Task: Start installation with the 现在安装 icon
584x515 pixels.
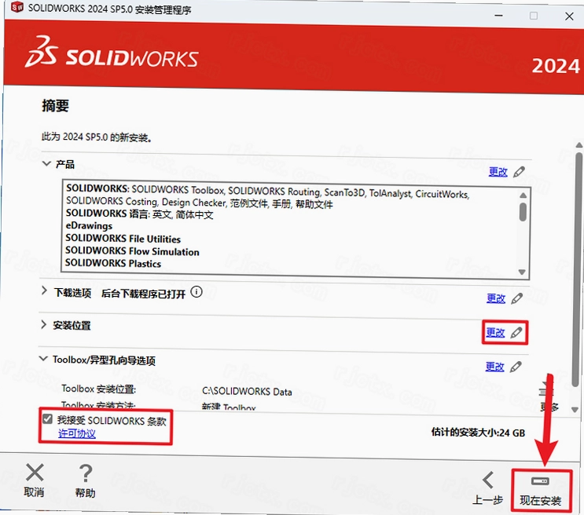Action: pos(540,481)
